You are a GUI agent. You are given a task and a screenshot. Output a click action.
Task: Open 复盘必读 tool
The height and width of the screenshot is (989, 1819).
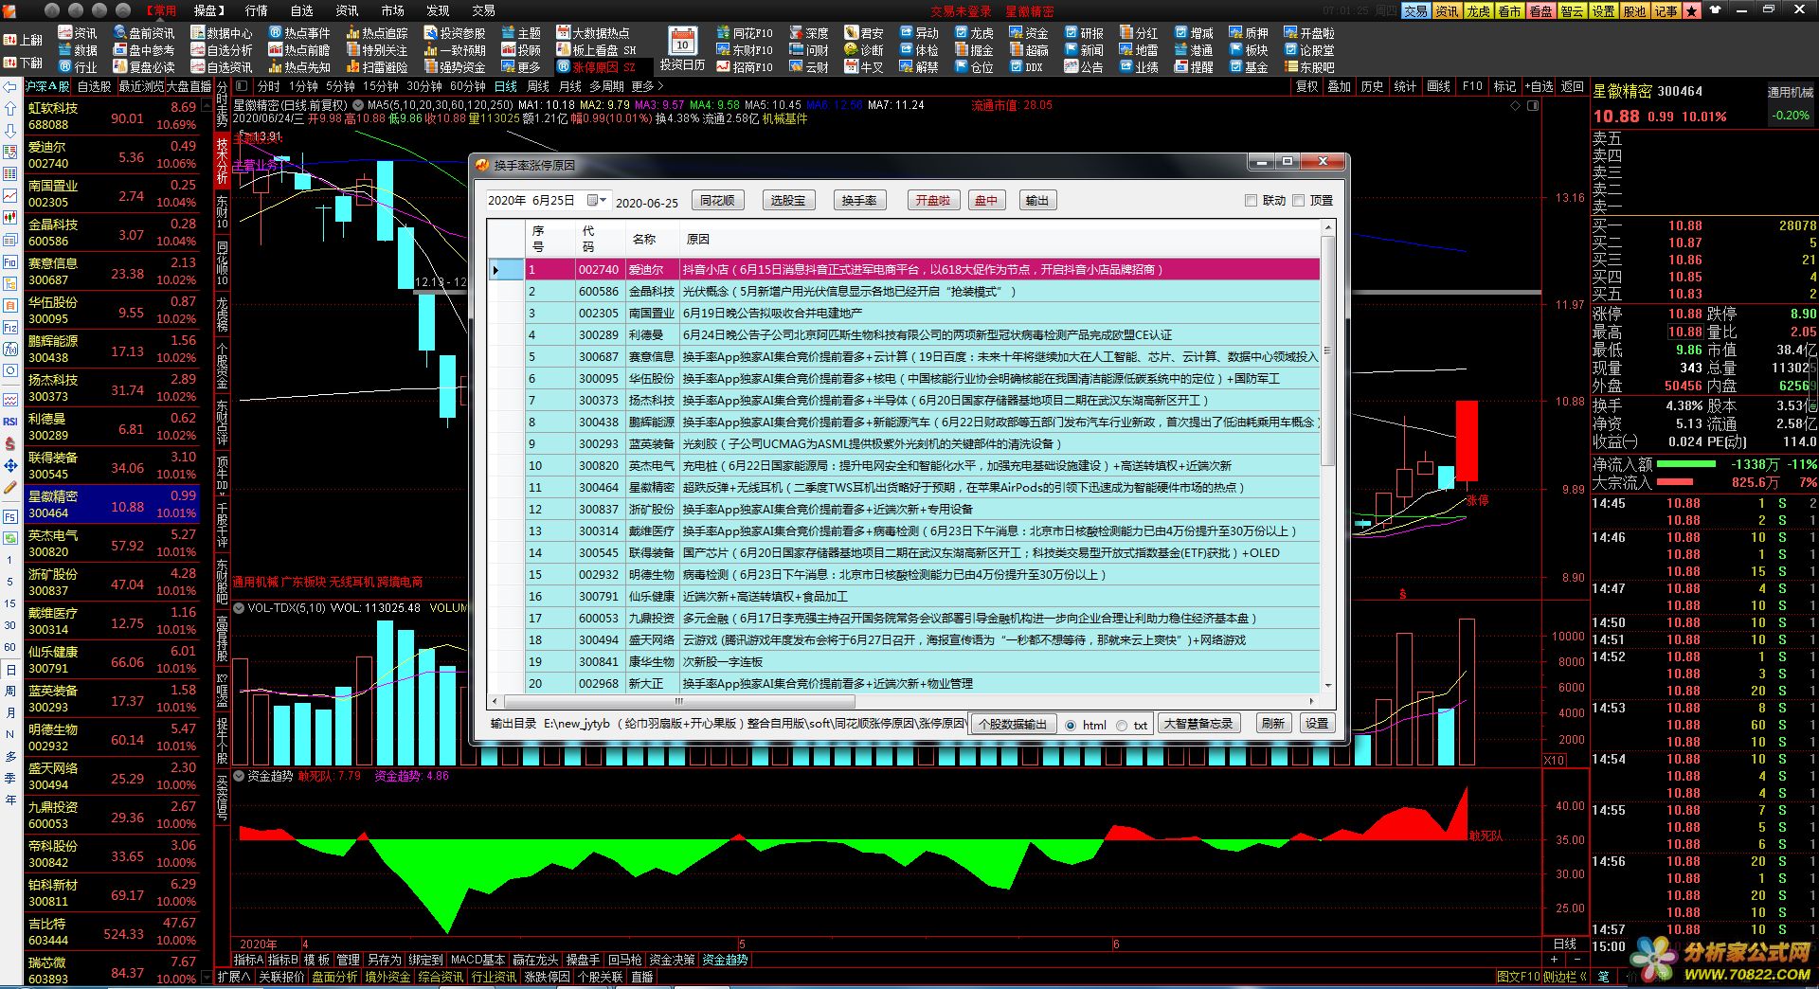pyautogui.click(x=144, y=67)
